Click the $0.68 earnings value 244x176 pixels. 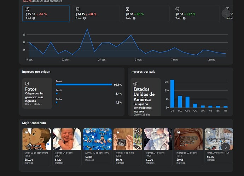click(x=180, y=160)
